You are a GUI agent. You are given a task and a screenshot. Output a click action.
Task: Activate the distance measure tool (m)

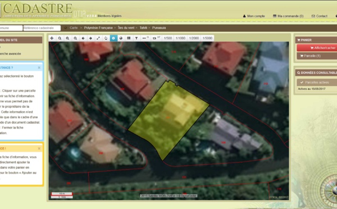coord(145,38)
